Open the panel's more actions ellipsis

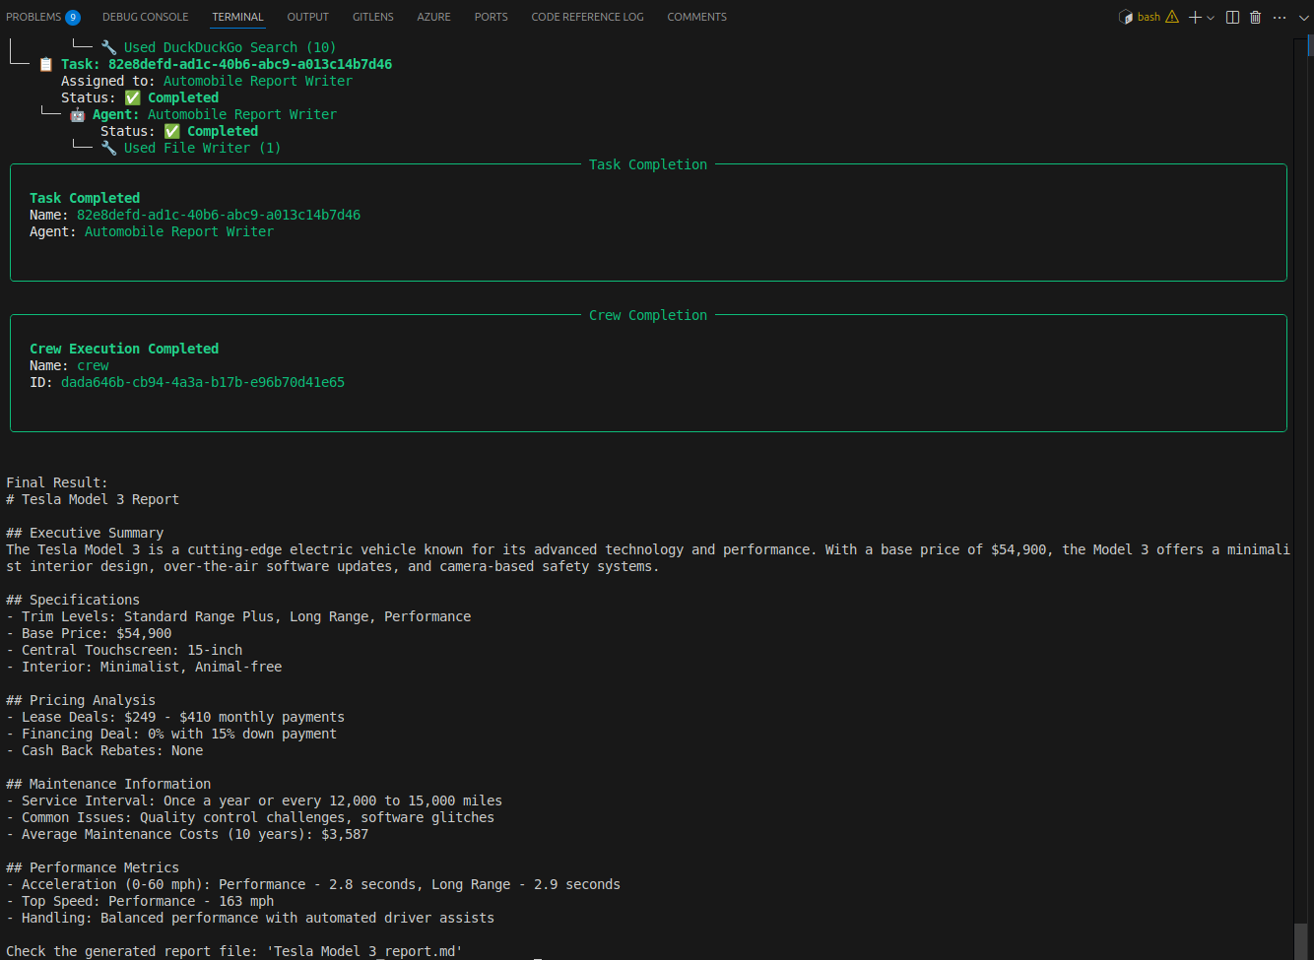tap(1280, 17)
